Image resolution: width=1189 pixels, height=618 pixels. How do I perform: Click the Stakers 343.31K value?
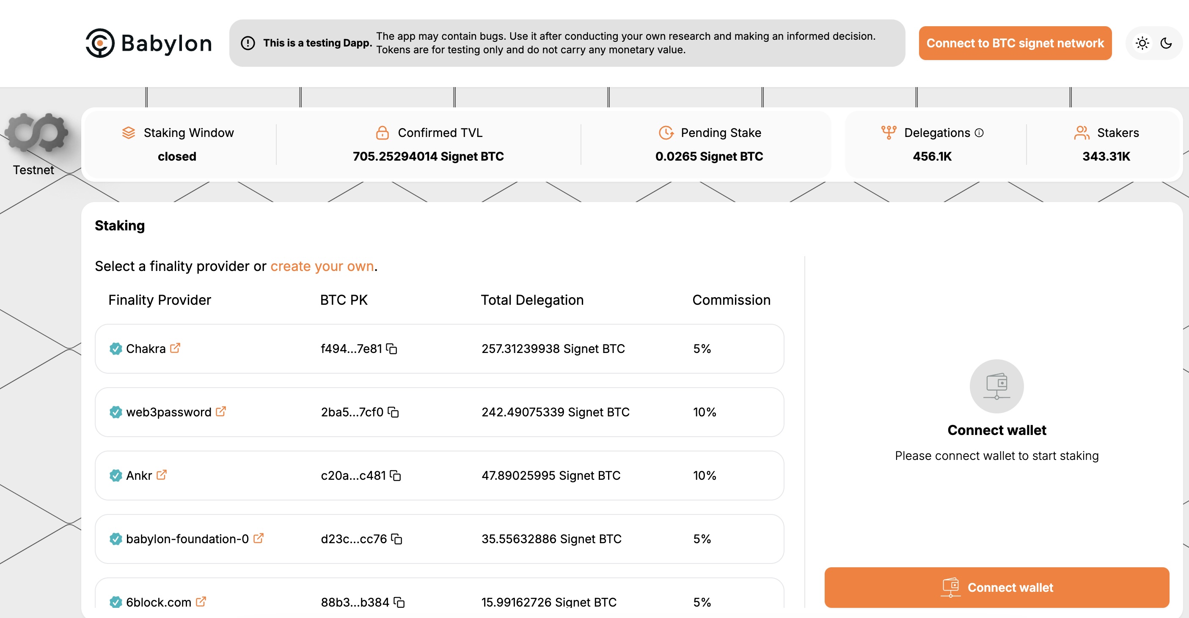1106,156
